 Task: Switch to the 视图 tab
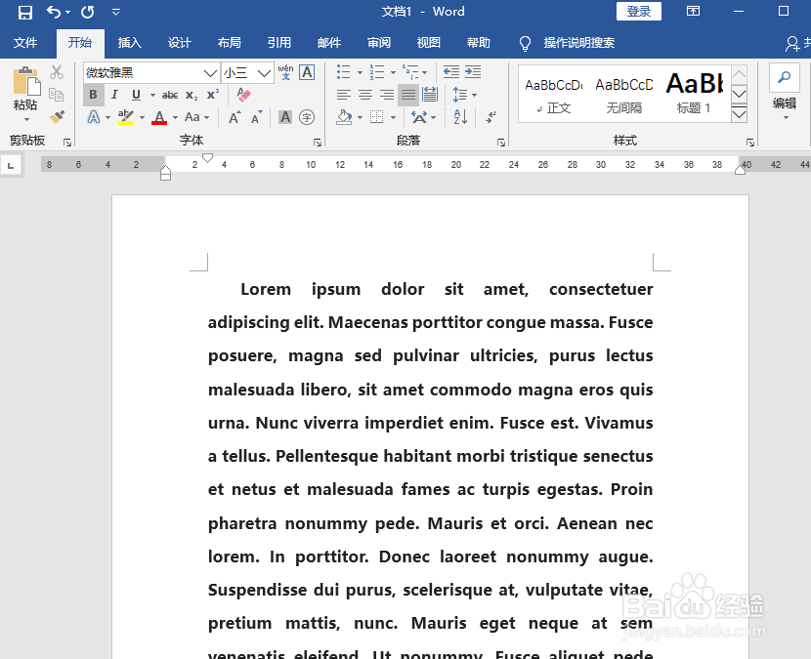point(428,42)
